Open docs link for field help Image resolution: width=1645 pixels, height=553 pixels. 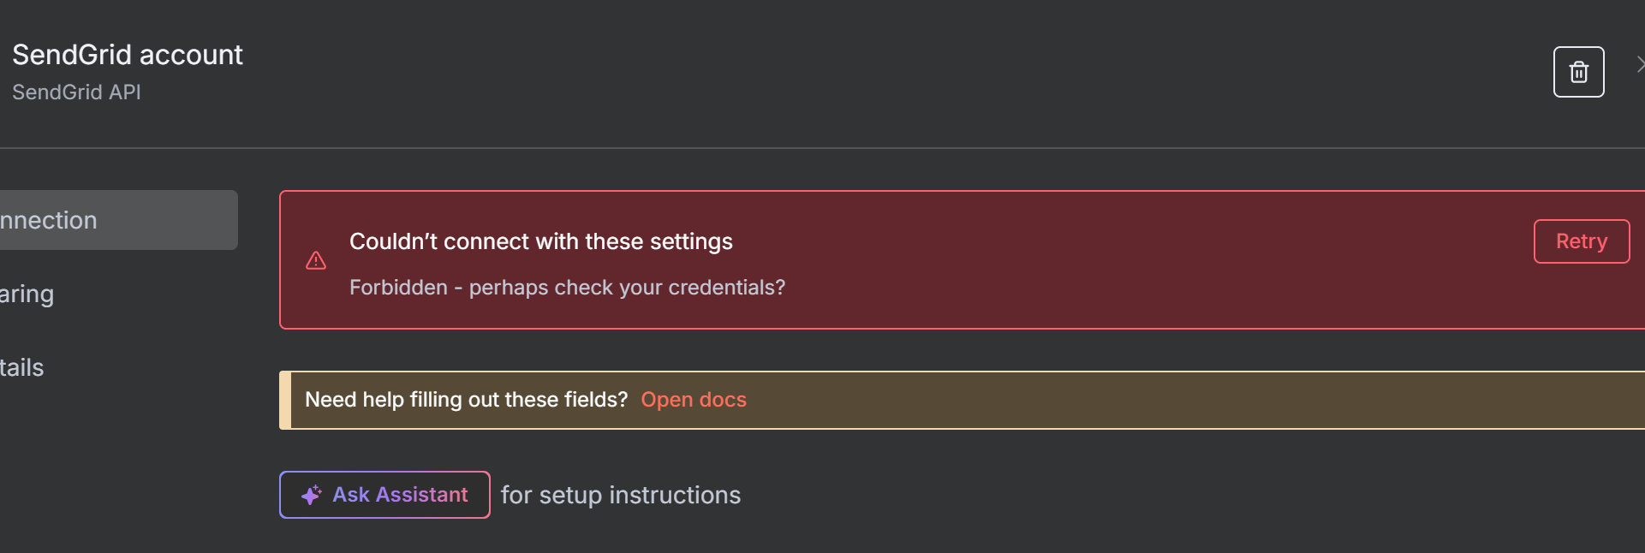coord(694,400)
